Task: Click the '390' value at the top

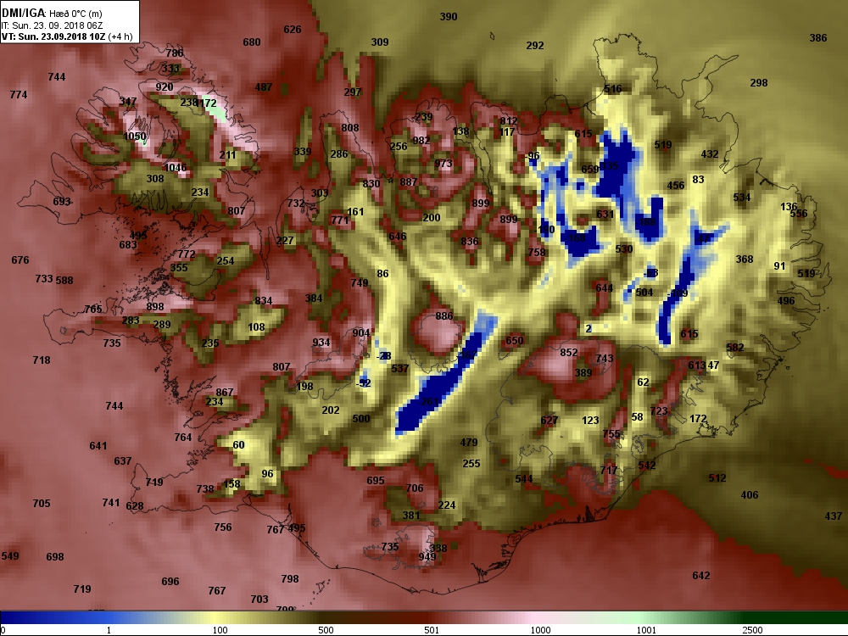Action: point(449,17)
